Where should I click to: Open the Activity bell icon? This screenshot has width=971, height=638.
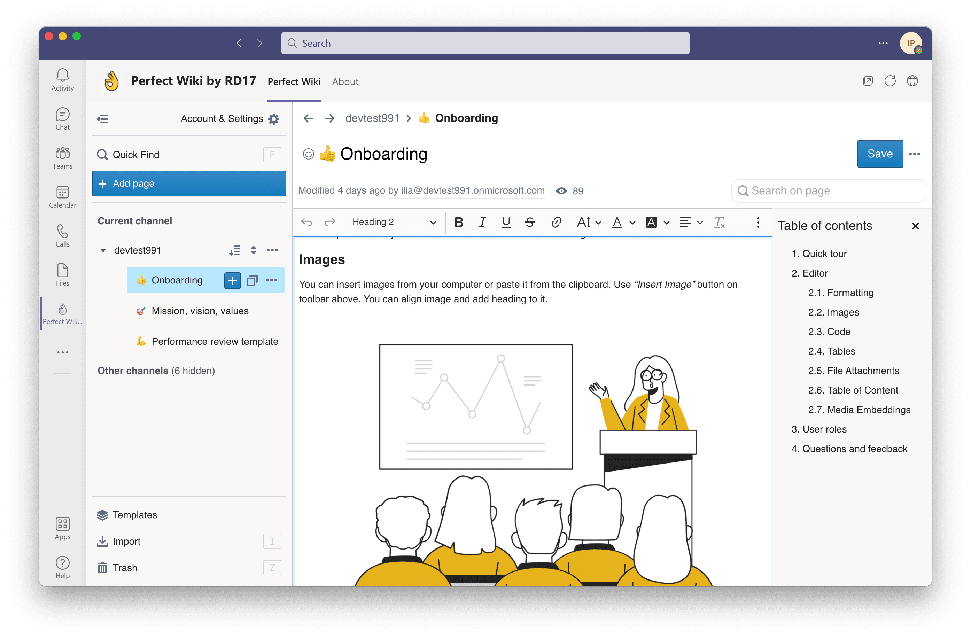coord(62,79)
